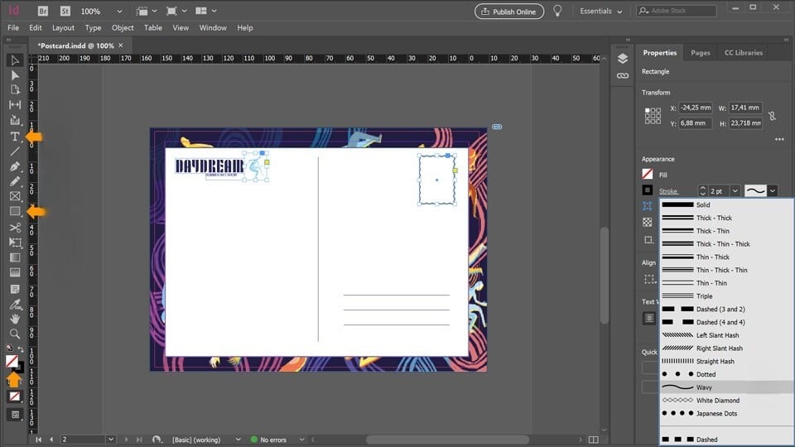Open the stroke weight dropdown
795x447 pixels.
[x=734, y=190]
